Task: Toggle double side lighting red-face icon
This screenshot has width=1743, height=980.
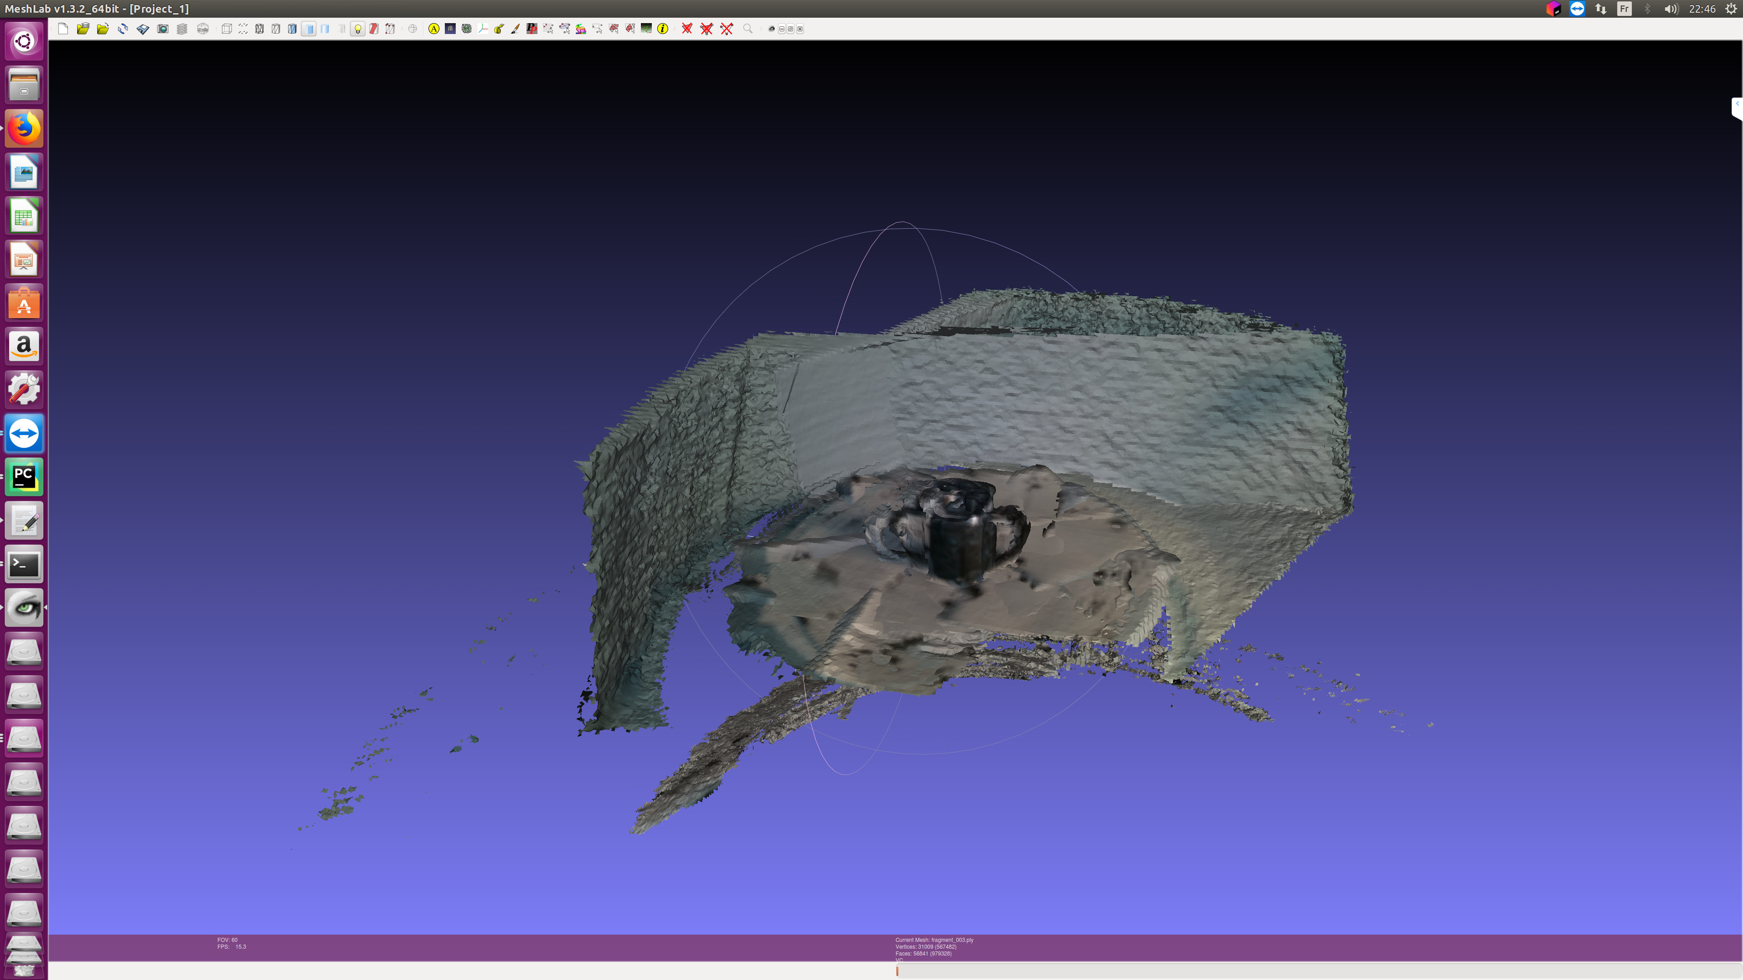Action: [374, 29]
